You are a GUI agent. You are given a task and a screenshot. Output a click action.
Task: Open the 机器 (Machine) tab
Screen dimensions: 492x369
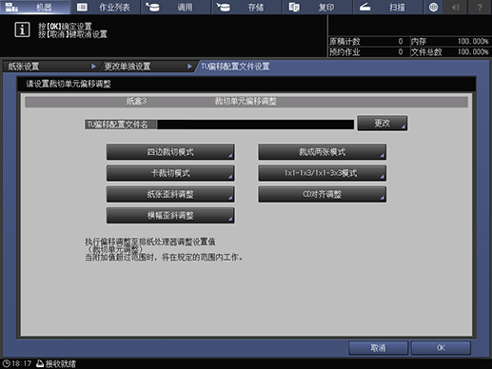point(35,7)
